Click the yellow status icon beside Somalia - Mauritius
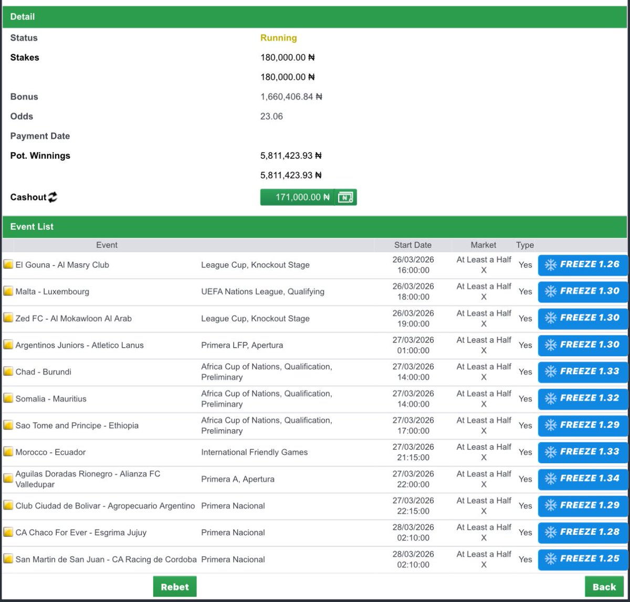The image size is (630, 602). pyautogui.click(x=8, y=398)
